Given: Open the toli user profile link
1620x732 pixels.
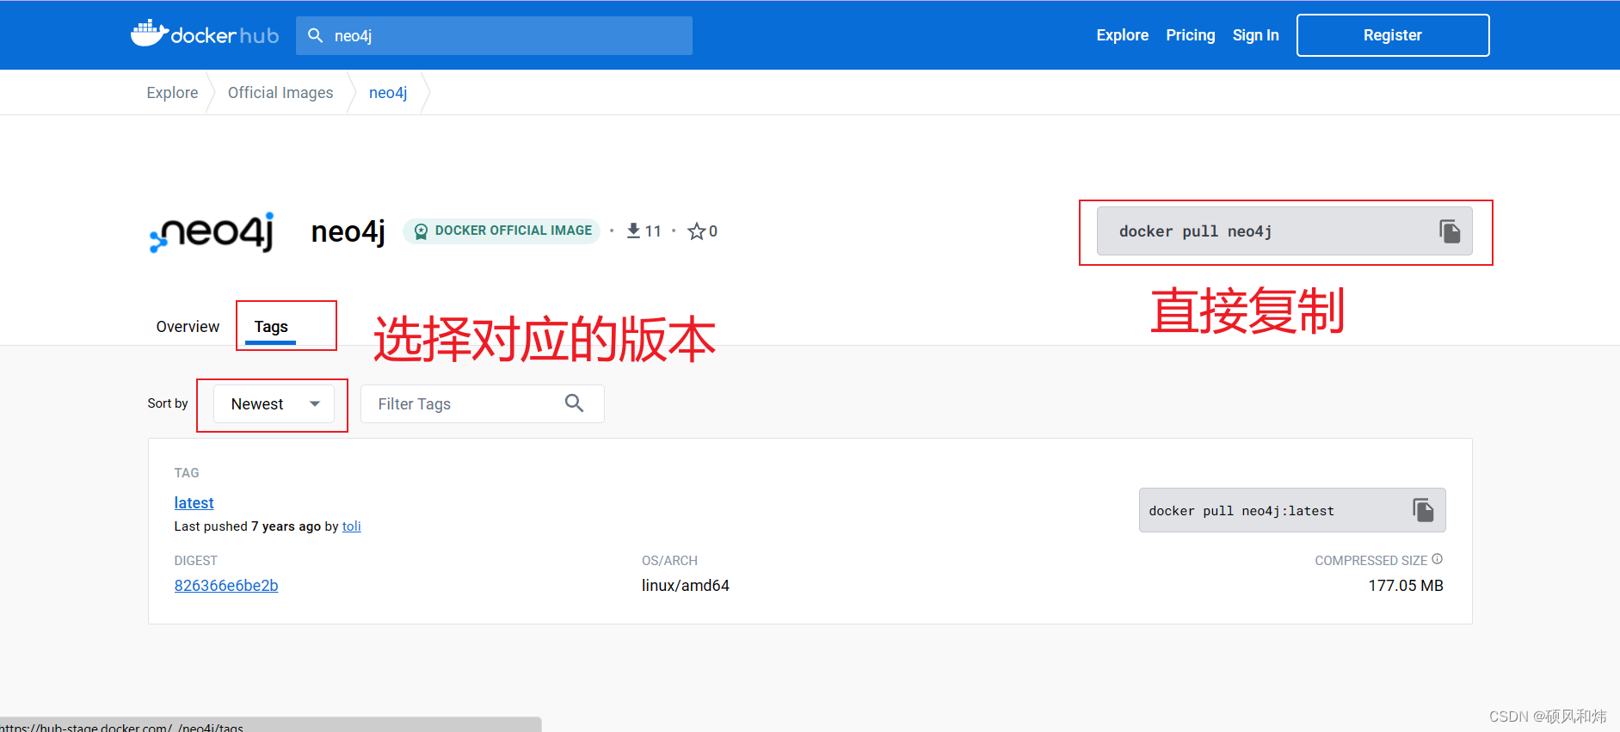Looking at the screenshot, I should point(352,526).
